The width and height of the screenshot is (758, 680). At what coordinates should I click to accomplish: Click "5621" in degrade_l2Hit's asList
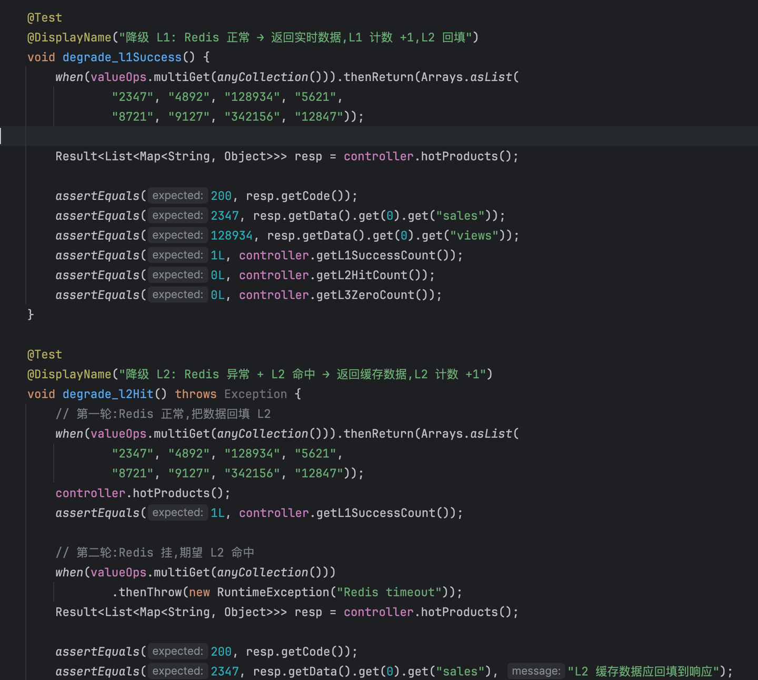[315, 453]
